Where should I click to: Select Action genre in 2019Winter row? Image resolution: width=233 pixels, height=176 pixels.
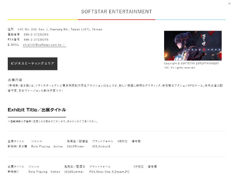click(58, 146)
